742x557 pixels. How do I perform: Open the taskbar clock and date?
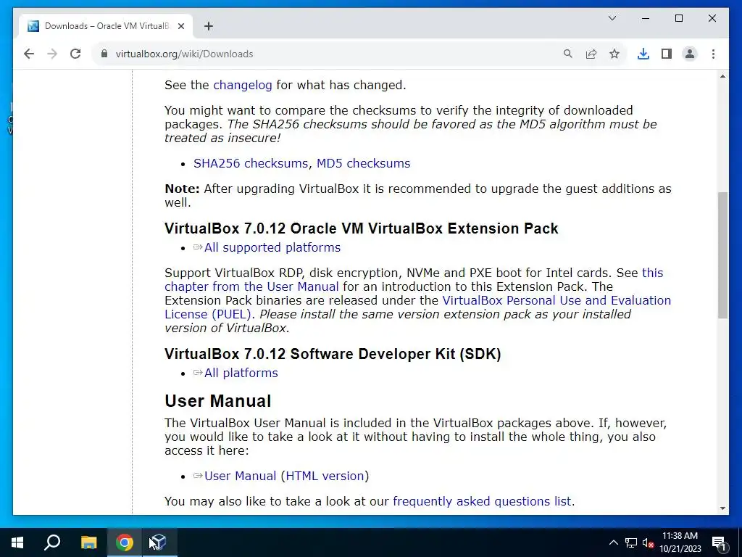pyautogui.click(x=680, y=542)
